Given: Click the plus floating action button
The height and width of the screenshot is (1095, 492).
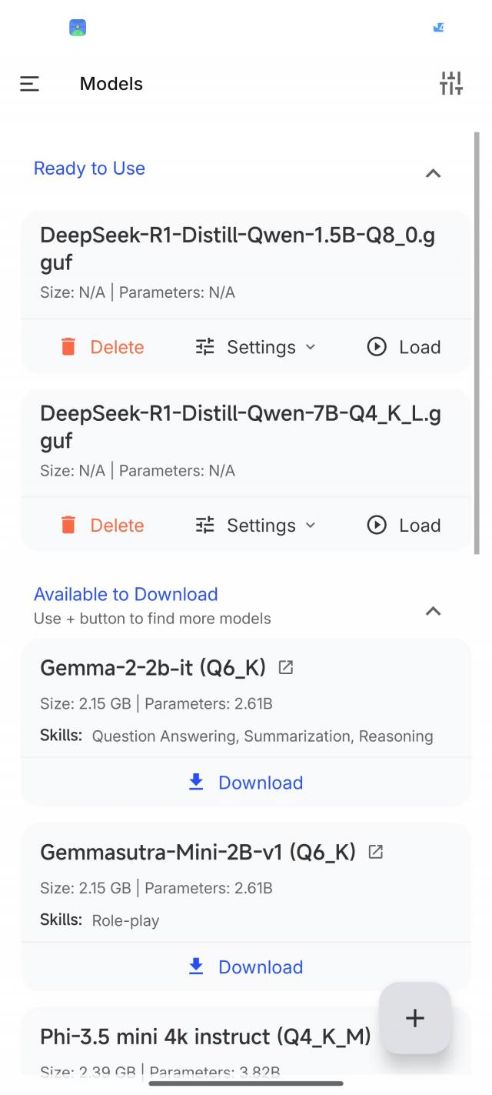Looking at the screenshot, I should click(x=415, y=1018).
